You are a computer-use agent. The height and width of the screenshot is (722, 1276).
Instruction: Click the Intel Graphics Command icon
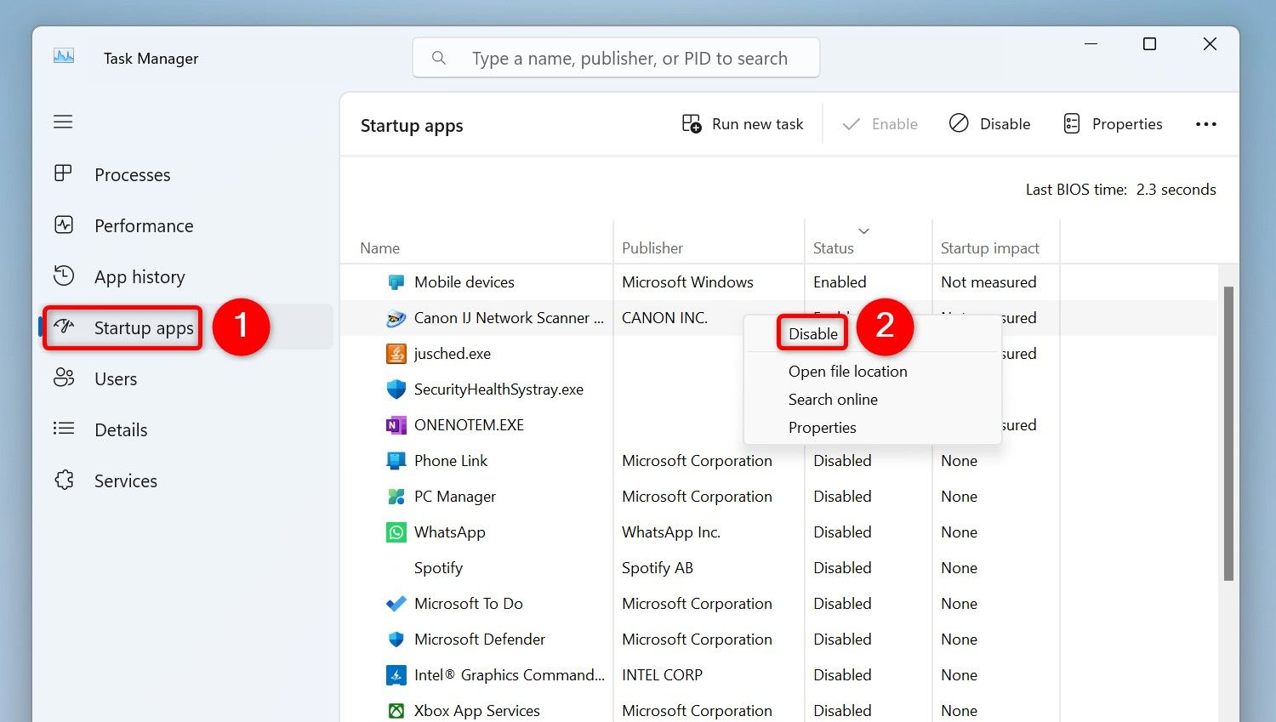[x=396, y=675]
